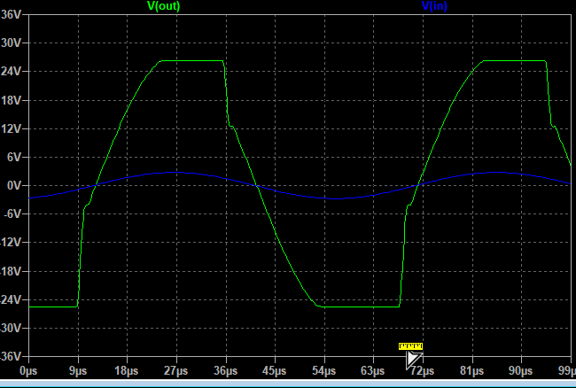Image resolution: width=576 pixels, height=388 pixels.
Task: Click the 18V vertical axis label
Action: (x=11, y=100)
